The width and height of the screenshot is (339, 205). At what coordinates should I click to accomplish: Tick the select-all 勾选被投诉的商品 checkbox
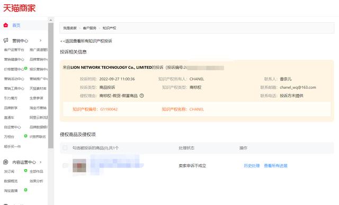(x=65, y=148)
